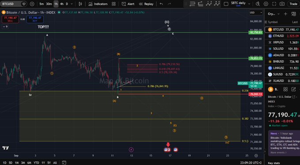The height and width of the screenshot is (165, 300).
Task: Click the red 76,042.13 price label
Action: pyautogui.click(x=256, y=94)
